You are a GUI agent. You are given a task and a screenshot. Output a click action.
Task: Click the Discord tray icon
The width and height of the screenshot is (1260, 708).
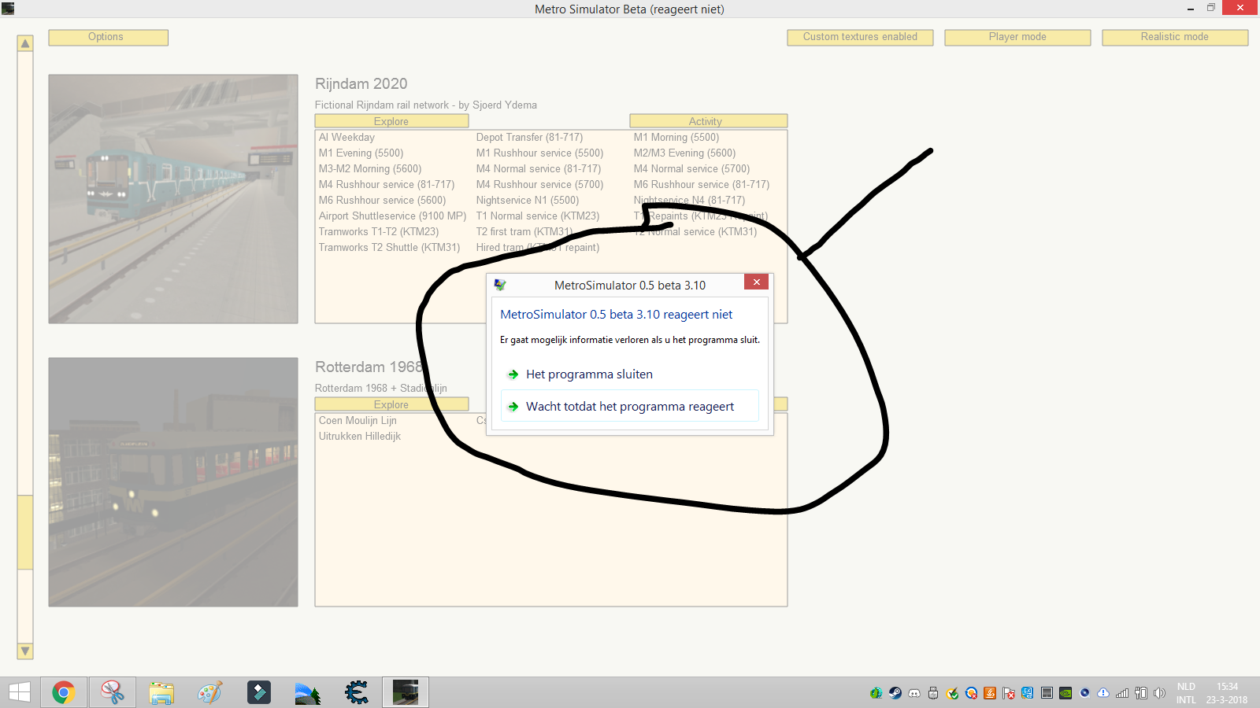pos(914,693)
